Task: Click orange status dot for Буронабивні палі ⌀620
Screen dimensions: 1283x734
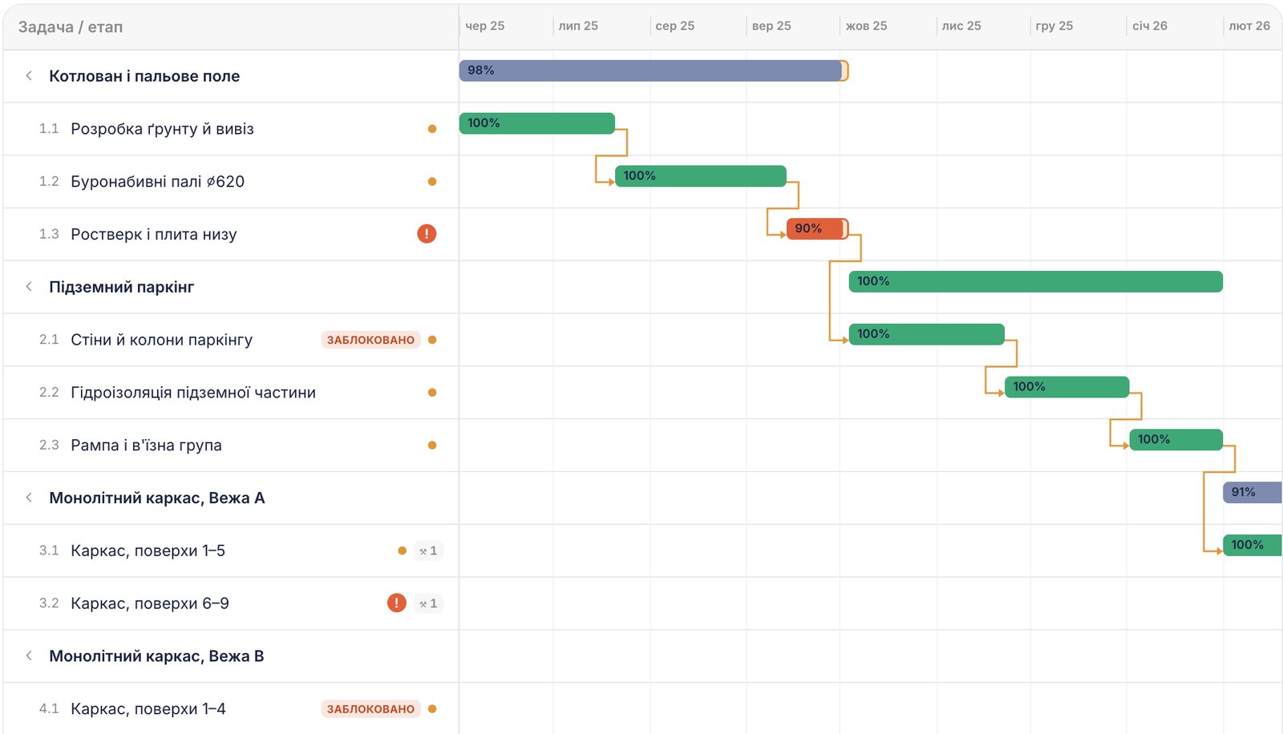Action: tap(432, 182)
